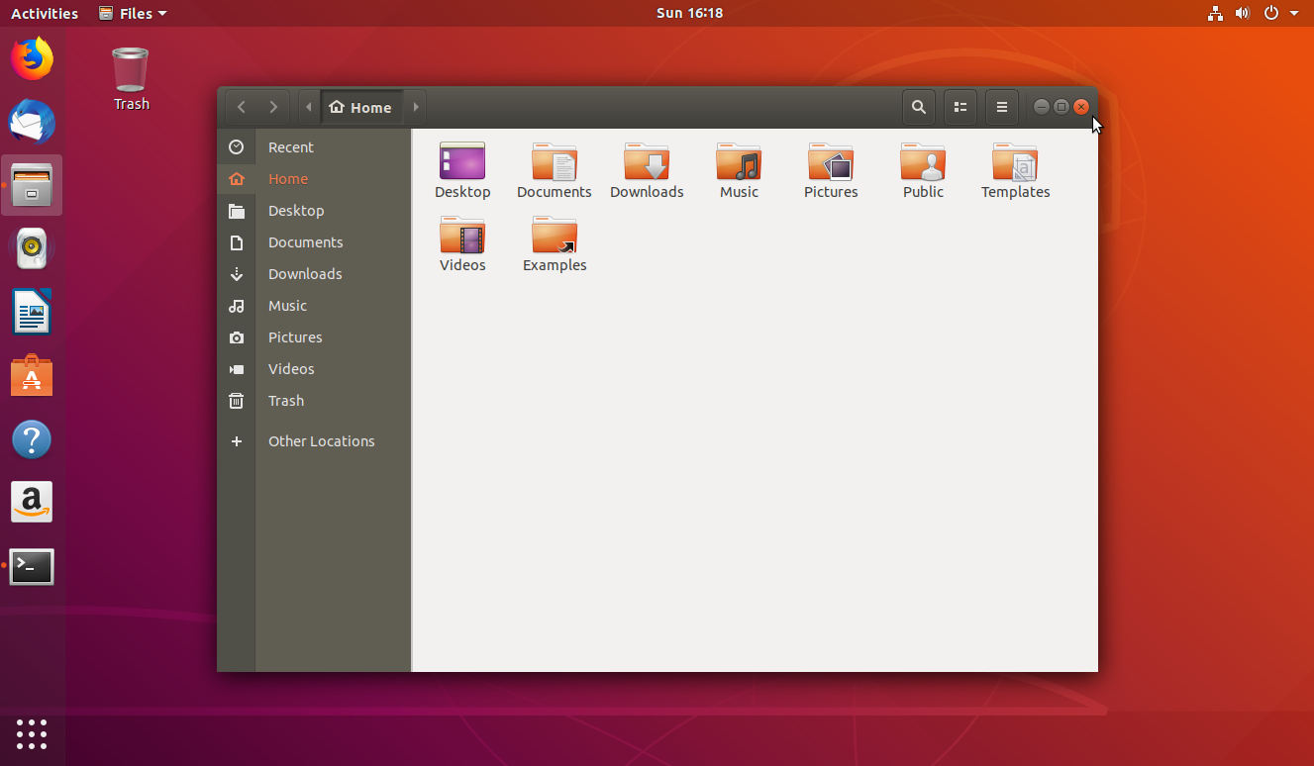Select Music in the sidebar
1314x766 pixels.
tap(287, 305)
